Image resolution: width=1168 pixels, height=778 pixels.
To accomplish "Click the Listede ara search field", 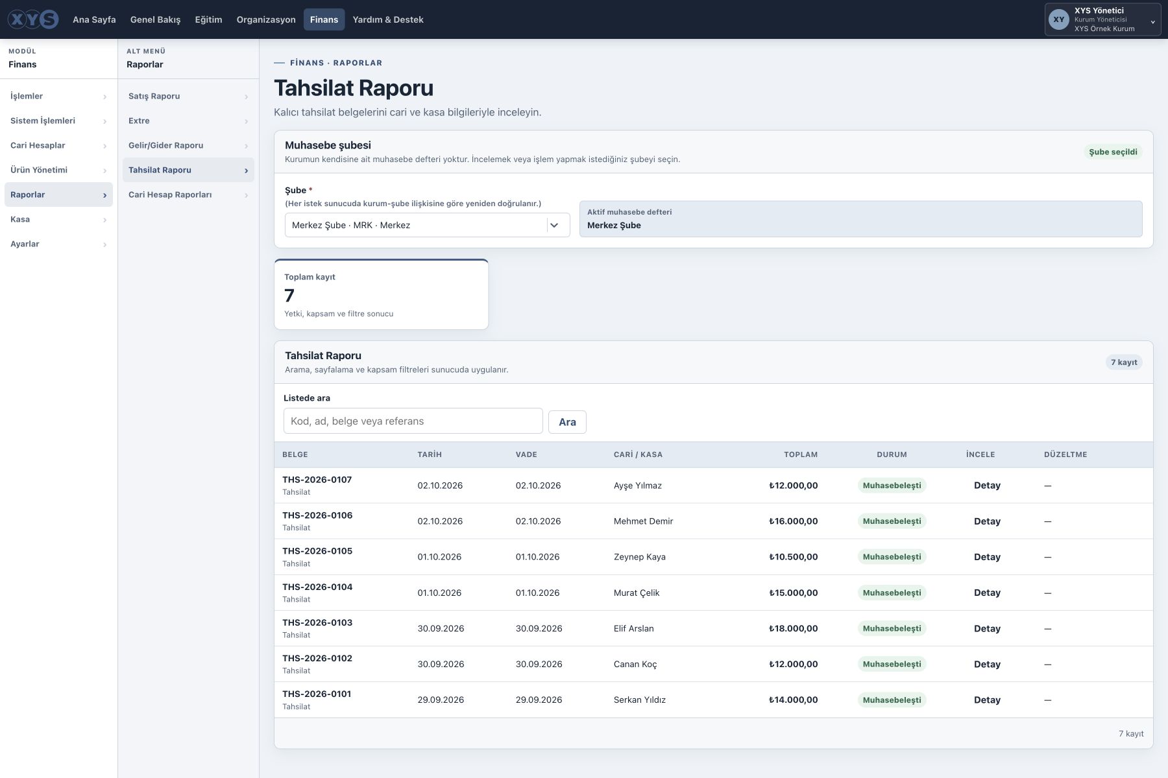I will [413, 421].
